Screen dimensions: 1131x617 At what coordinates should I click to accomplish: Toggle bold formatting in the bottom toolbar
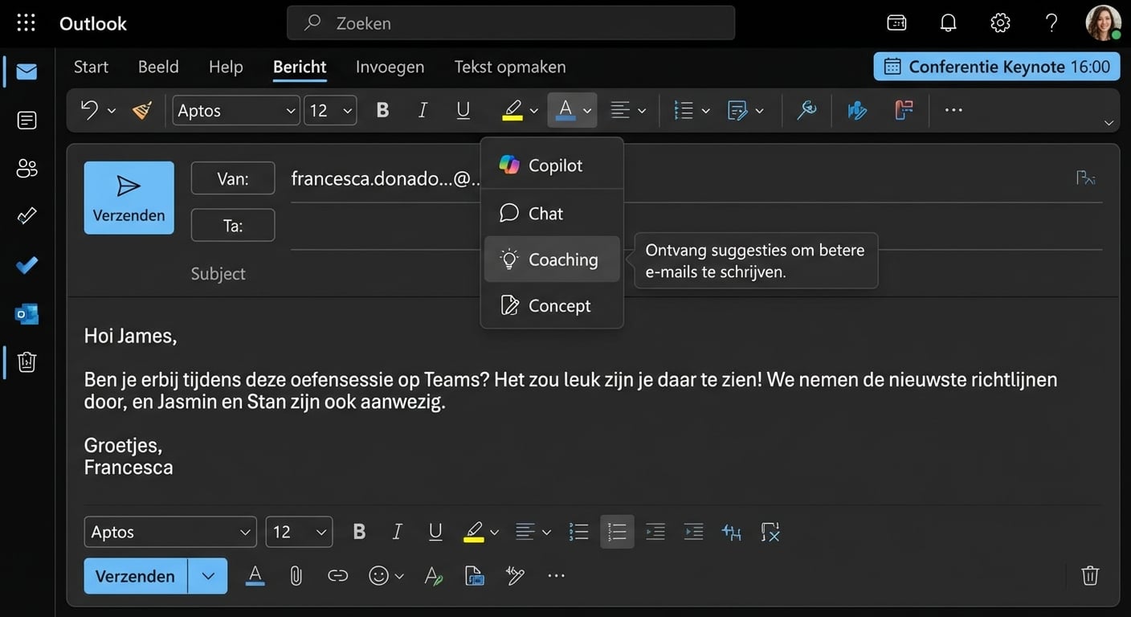click(x=359, y=531)
